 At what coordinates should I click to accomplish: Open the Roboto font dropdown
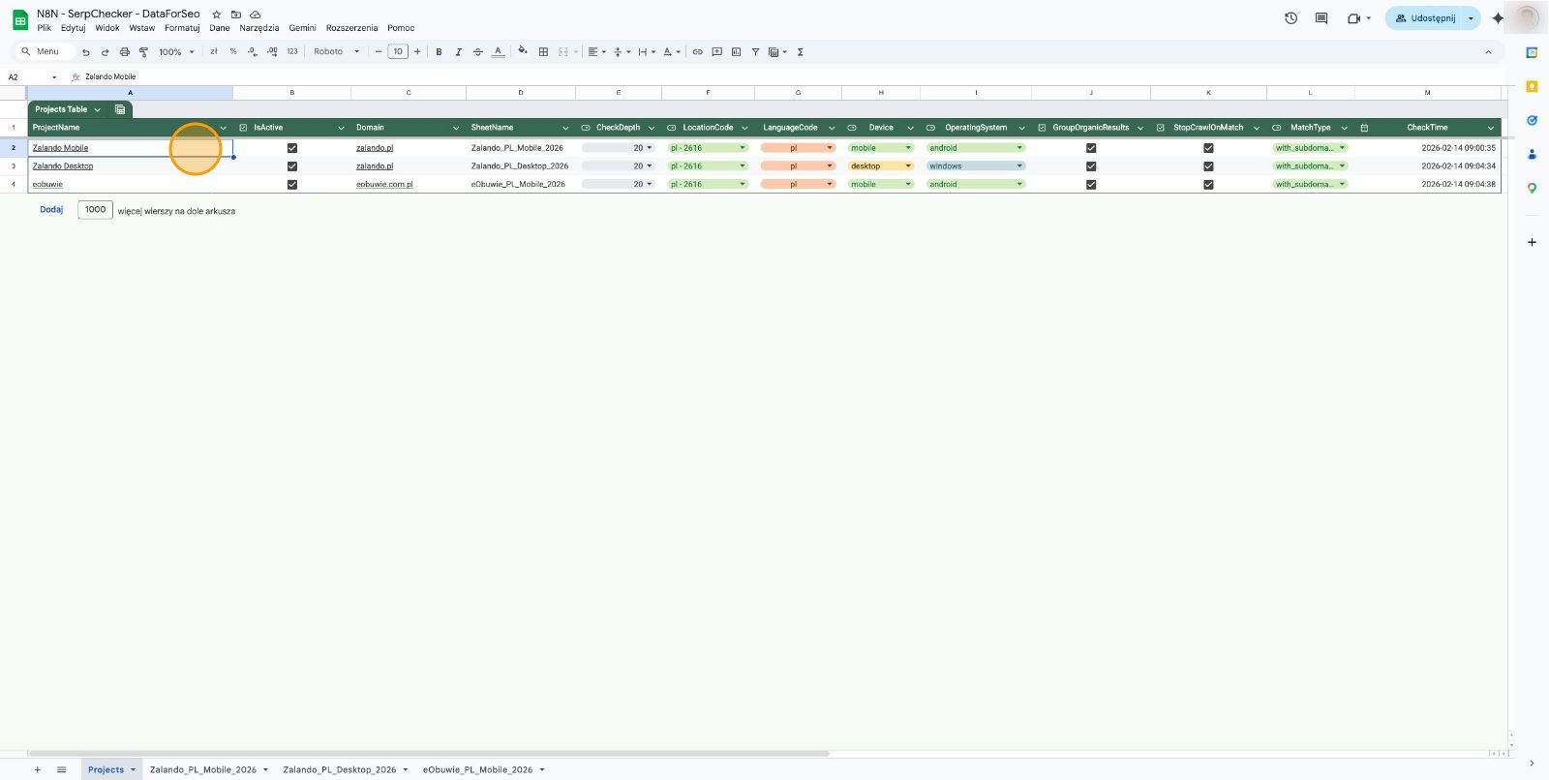point(336,52)
